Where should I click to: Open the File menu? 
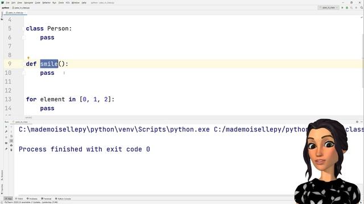click(x=7, y=3)
